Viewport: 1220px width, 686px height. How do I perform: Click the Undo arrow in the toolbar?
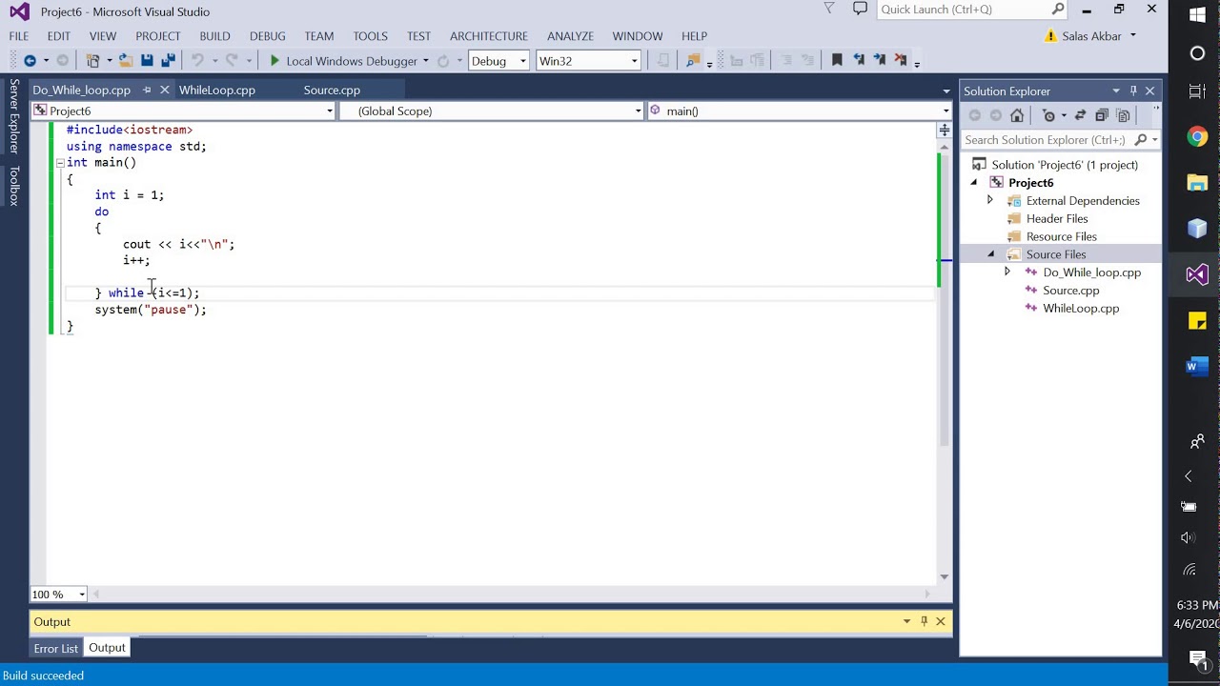pos(197,60)
